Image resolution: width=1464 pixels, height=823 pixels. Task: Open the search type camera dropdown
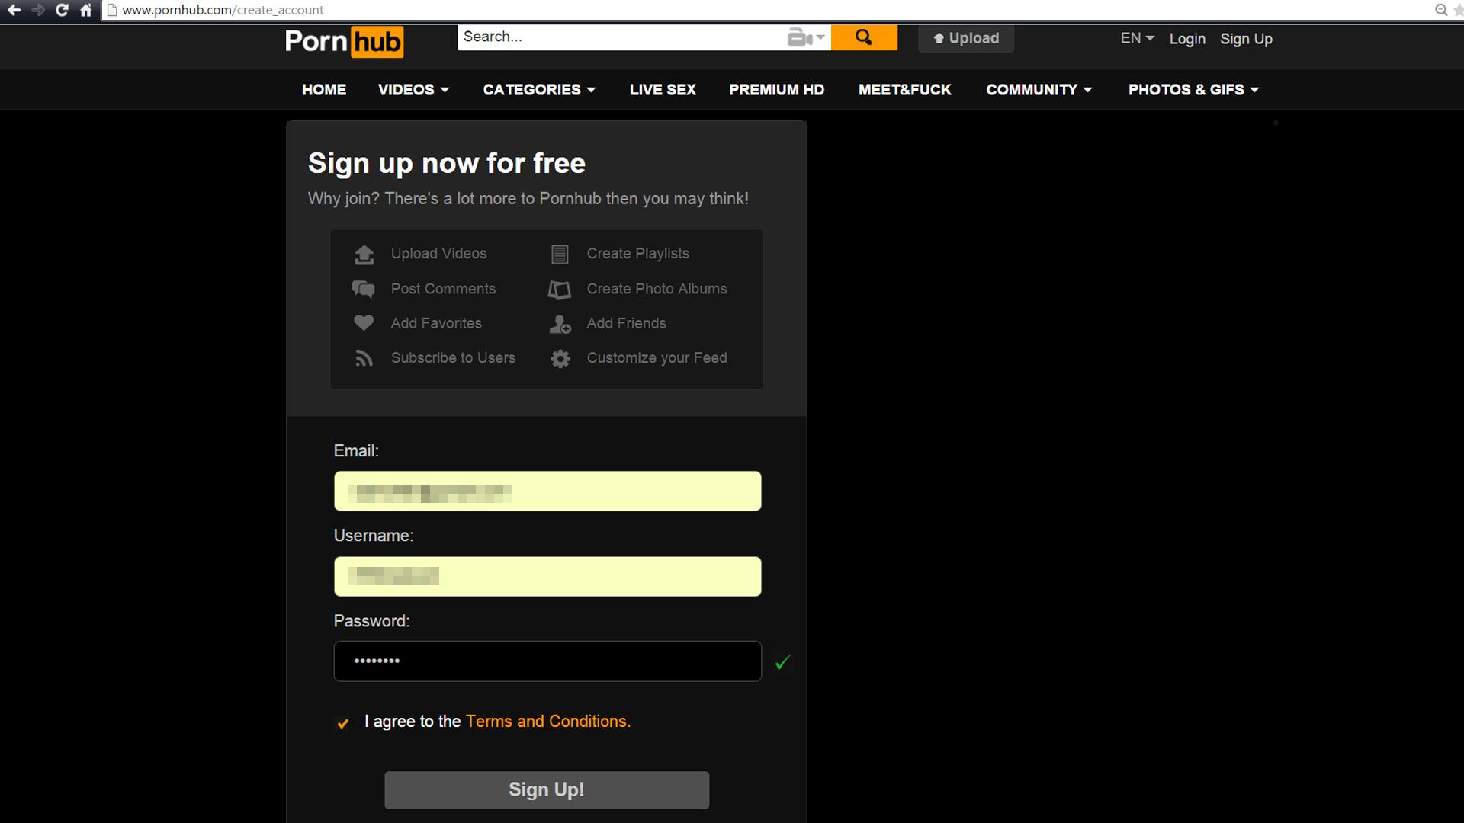[x=806, y=37]
